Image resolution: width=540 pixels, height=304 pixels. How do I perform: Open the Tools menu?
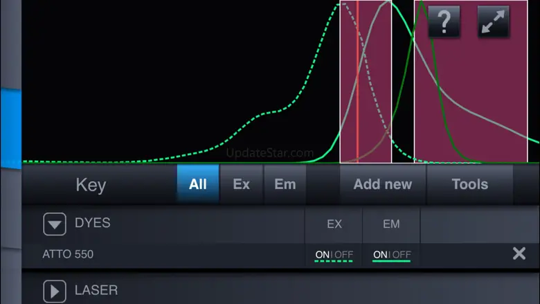click(470, 184)
